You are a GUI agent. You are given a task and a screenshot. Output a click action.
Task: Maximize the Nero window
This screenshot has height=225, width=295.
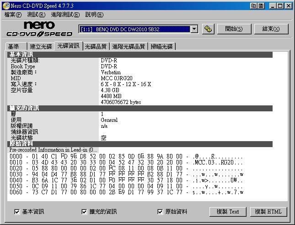click(280, 6)
